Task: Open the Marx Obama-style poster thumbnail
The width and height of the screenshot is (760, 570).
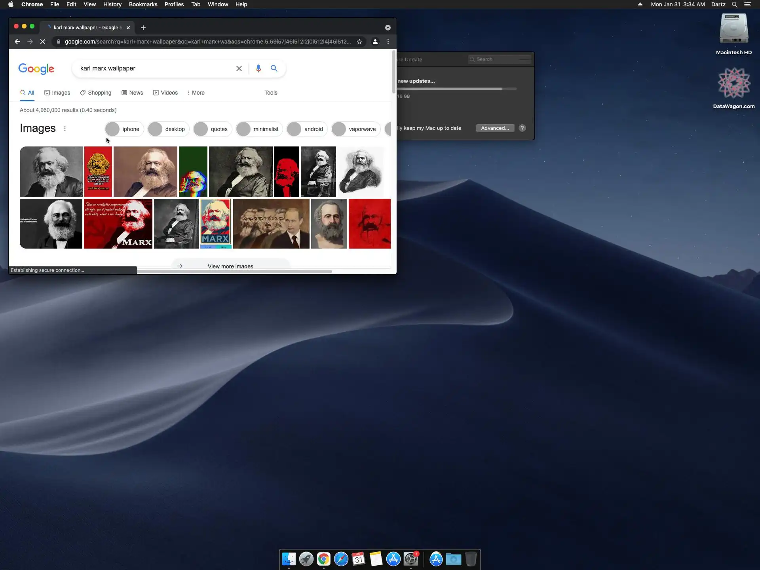Action: point(216,223)
